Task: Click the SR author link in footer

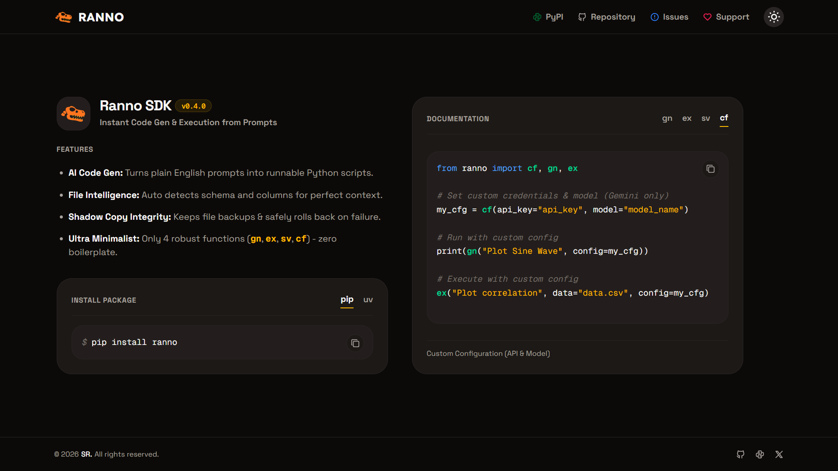Action: pos(86,454)
